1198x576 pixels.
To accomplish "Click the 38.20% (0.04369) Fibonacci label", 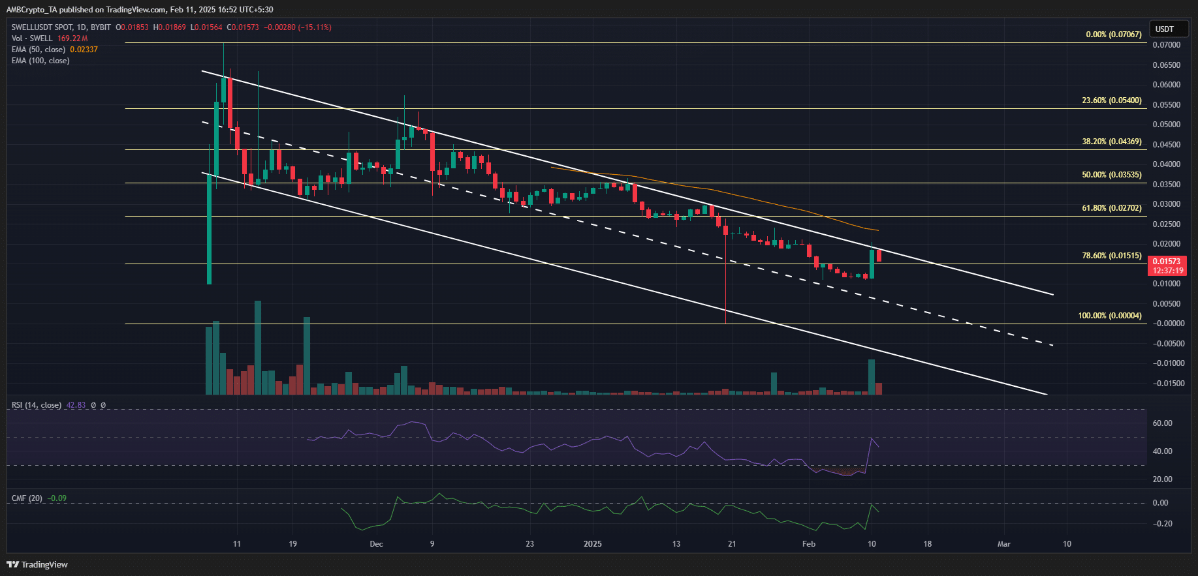I will [1111, 142].
